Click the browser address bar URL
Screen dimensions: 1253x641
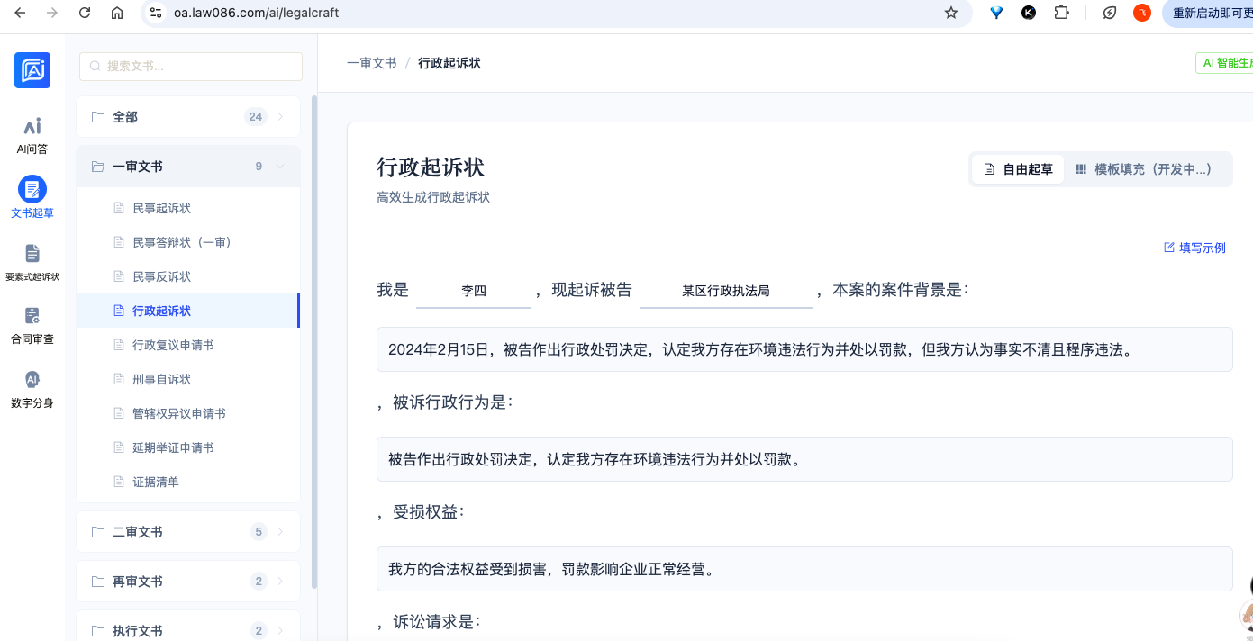256,13
